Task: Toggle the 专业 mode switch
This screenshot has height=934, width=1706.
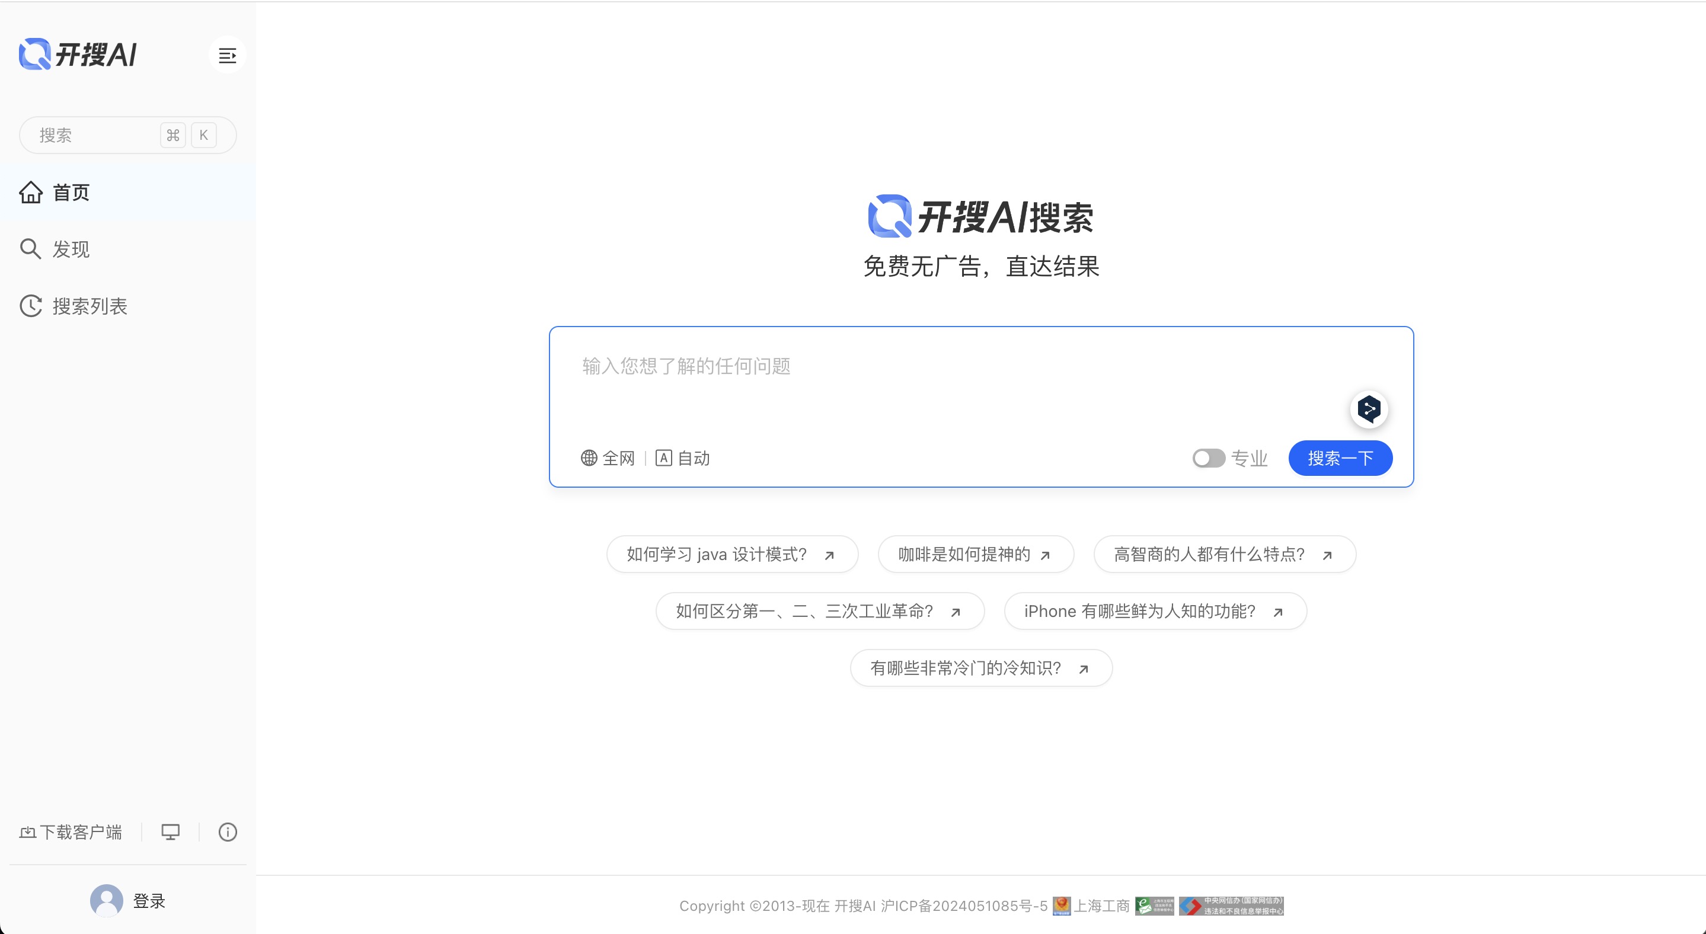Action: click(1209, 458)
